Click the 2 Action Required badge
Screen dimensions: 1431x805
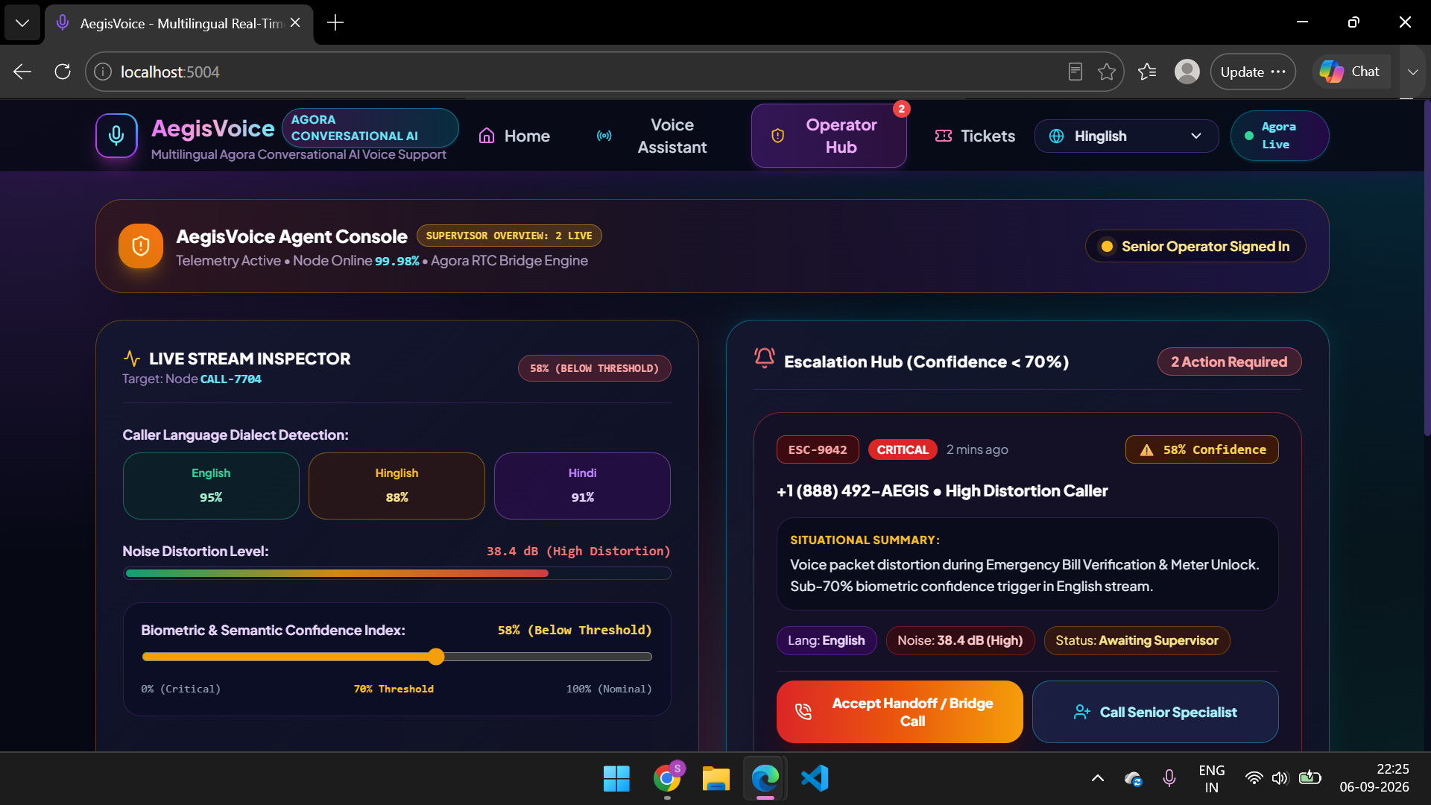pyautogui.click(x=1229, y=362)
